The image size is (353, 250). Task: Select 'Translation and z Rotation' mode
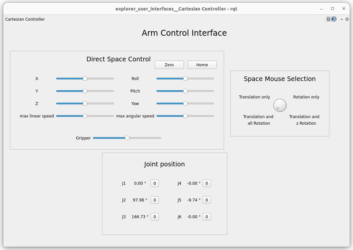coord(304,120)
